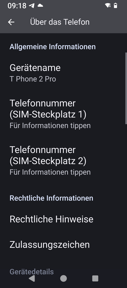Open Telefonnummer SIM-Steckplatz 2 entry
The image size is (127, 288).
(63, 161)
